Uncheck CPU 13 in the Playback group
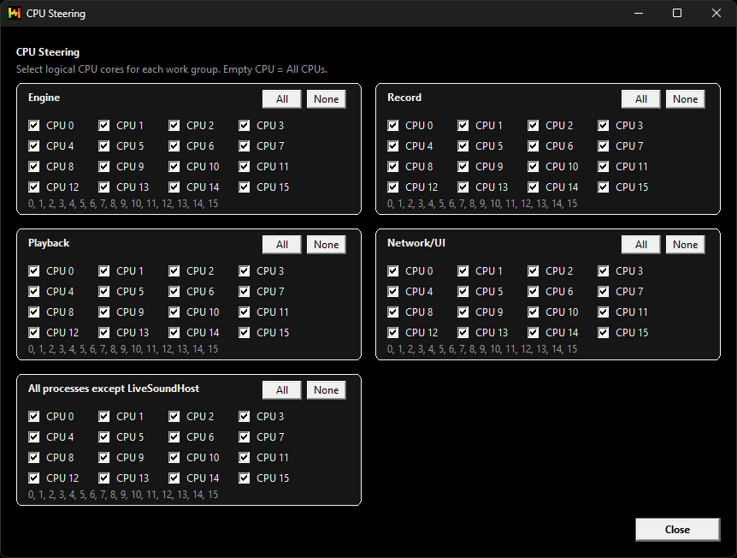 coord(103,333)
